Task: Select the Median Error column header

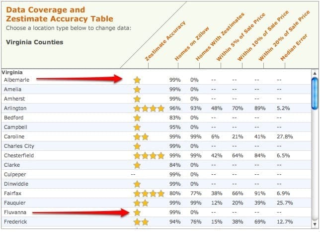Action: pos(294,47)
